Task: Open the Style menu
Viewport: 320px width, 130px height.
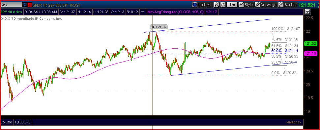Action: pyautogui.click(x=248, y=5)
